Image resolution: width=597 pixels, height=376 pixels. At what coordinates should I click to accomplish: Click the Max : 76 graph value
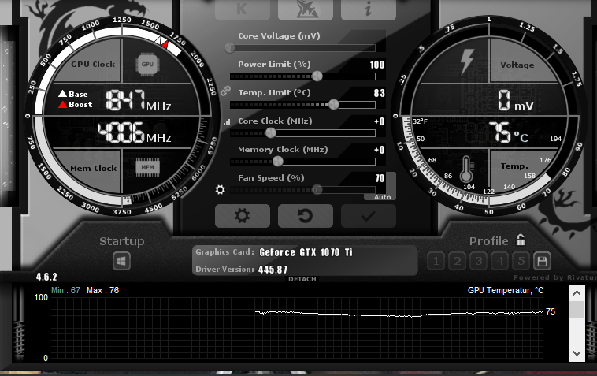pyautogui.click(x=103, y=290)
